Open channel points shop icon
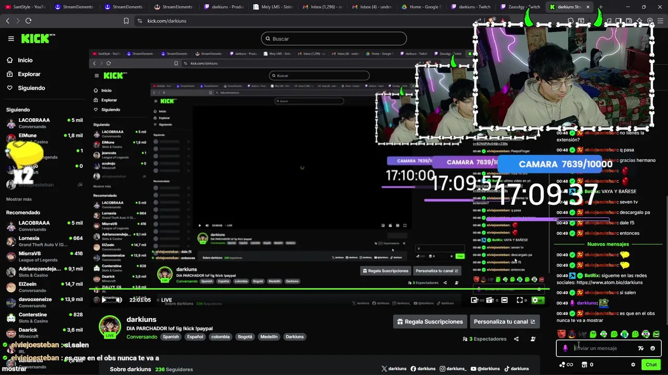 point(584,365)
